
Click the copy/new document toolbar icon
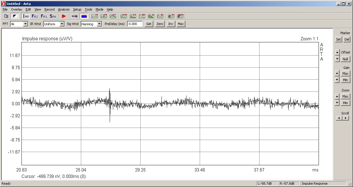(x=6, y=16)
